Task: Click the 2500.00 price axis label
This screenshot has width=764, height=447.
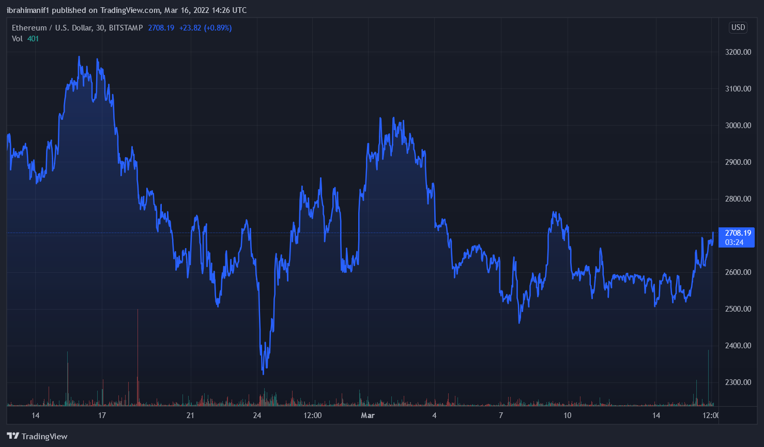Action: (738, 309)
